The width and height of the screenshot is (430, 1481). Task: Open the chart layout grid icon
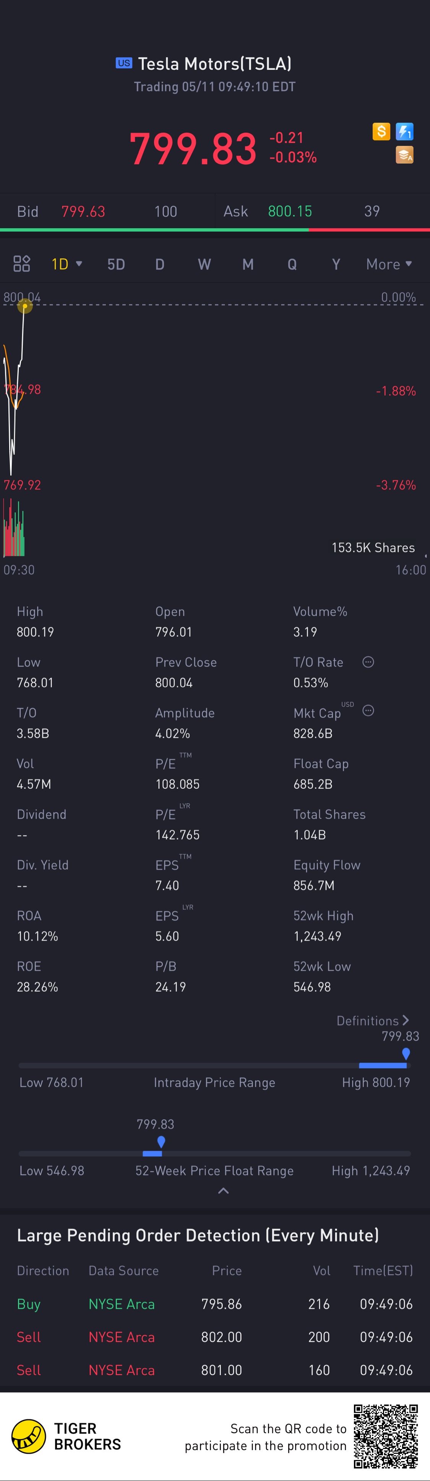click(x=22, y=264)
